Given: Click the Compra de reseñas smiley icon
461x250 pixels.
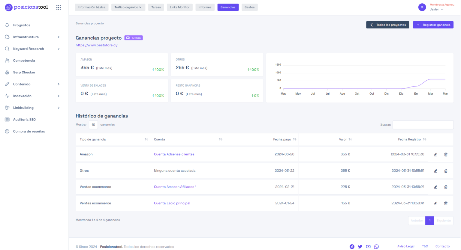Looking at the screenshot, I should click(x=7, y=131).
